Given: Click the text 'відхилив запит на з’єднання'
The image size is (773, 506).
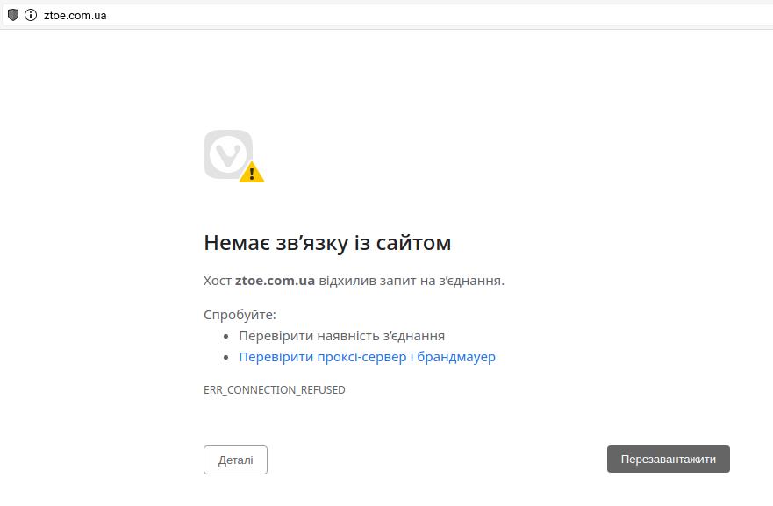Looking at the screenshot, I should tap(410, 281).
